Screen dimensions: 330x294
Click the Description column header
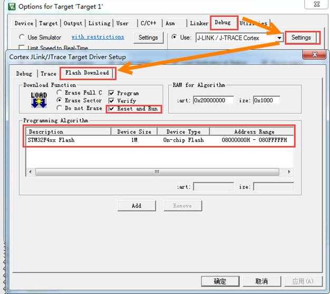(x=69, y=132)
